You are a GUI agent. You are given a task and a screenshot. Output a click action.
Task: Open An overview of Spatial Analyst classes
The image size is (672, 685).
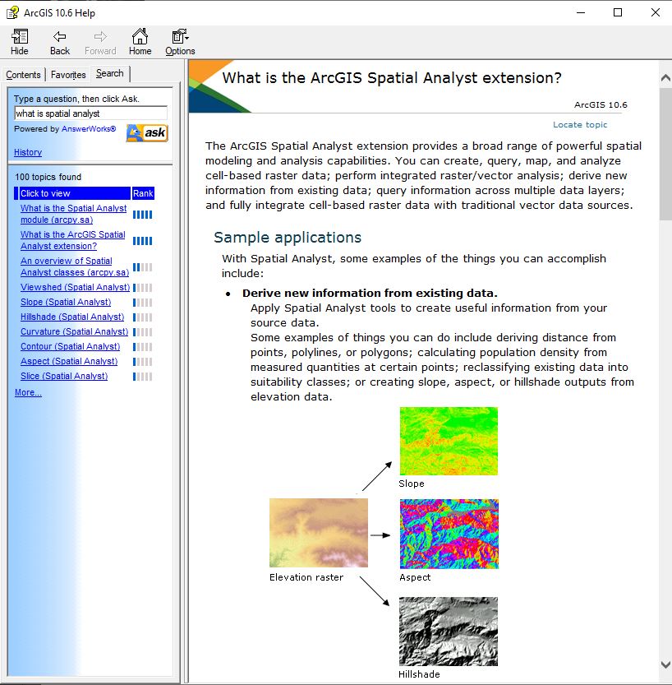(x=74, y=266)
